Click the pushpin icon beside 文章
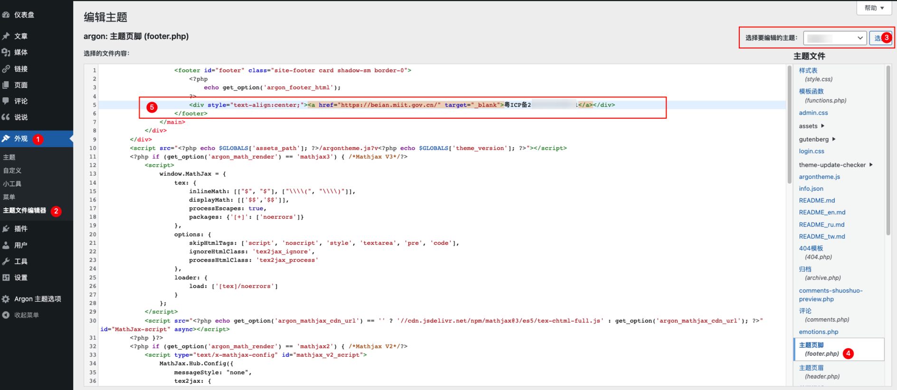The height and width of the screenshot is (390, 897). point(6,36)
